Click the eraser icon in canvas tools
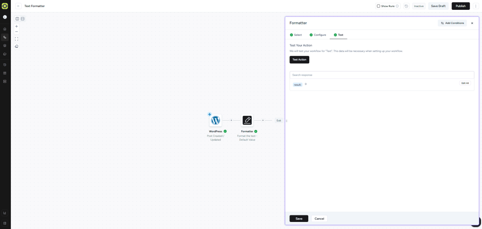The height and width of the screenshot is (229, 482). [16, 46]
